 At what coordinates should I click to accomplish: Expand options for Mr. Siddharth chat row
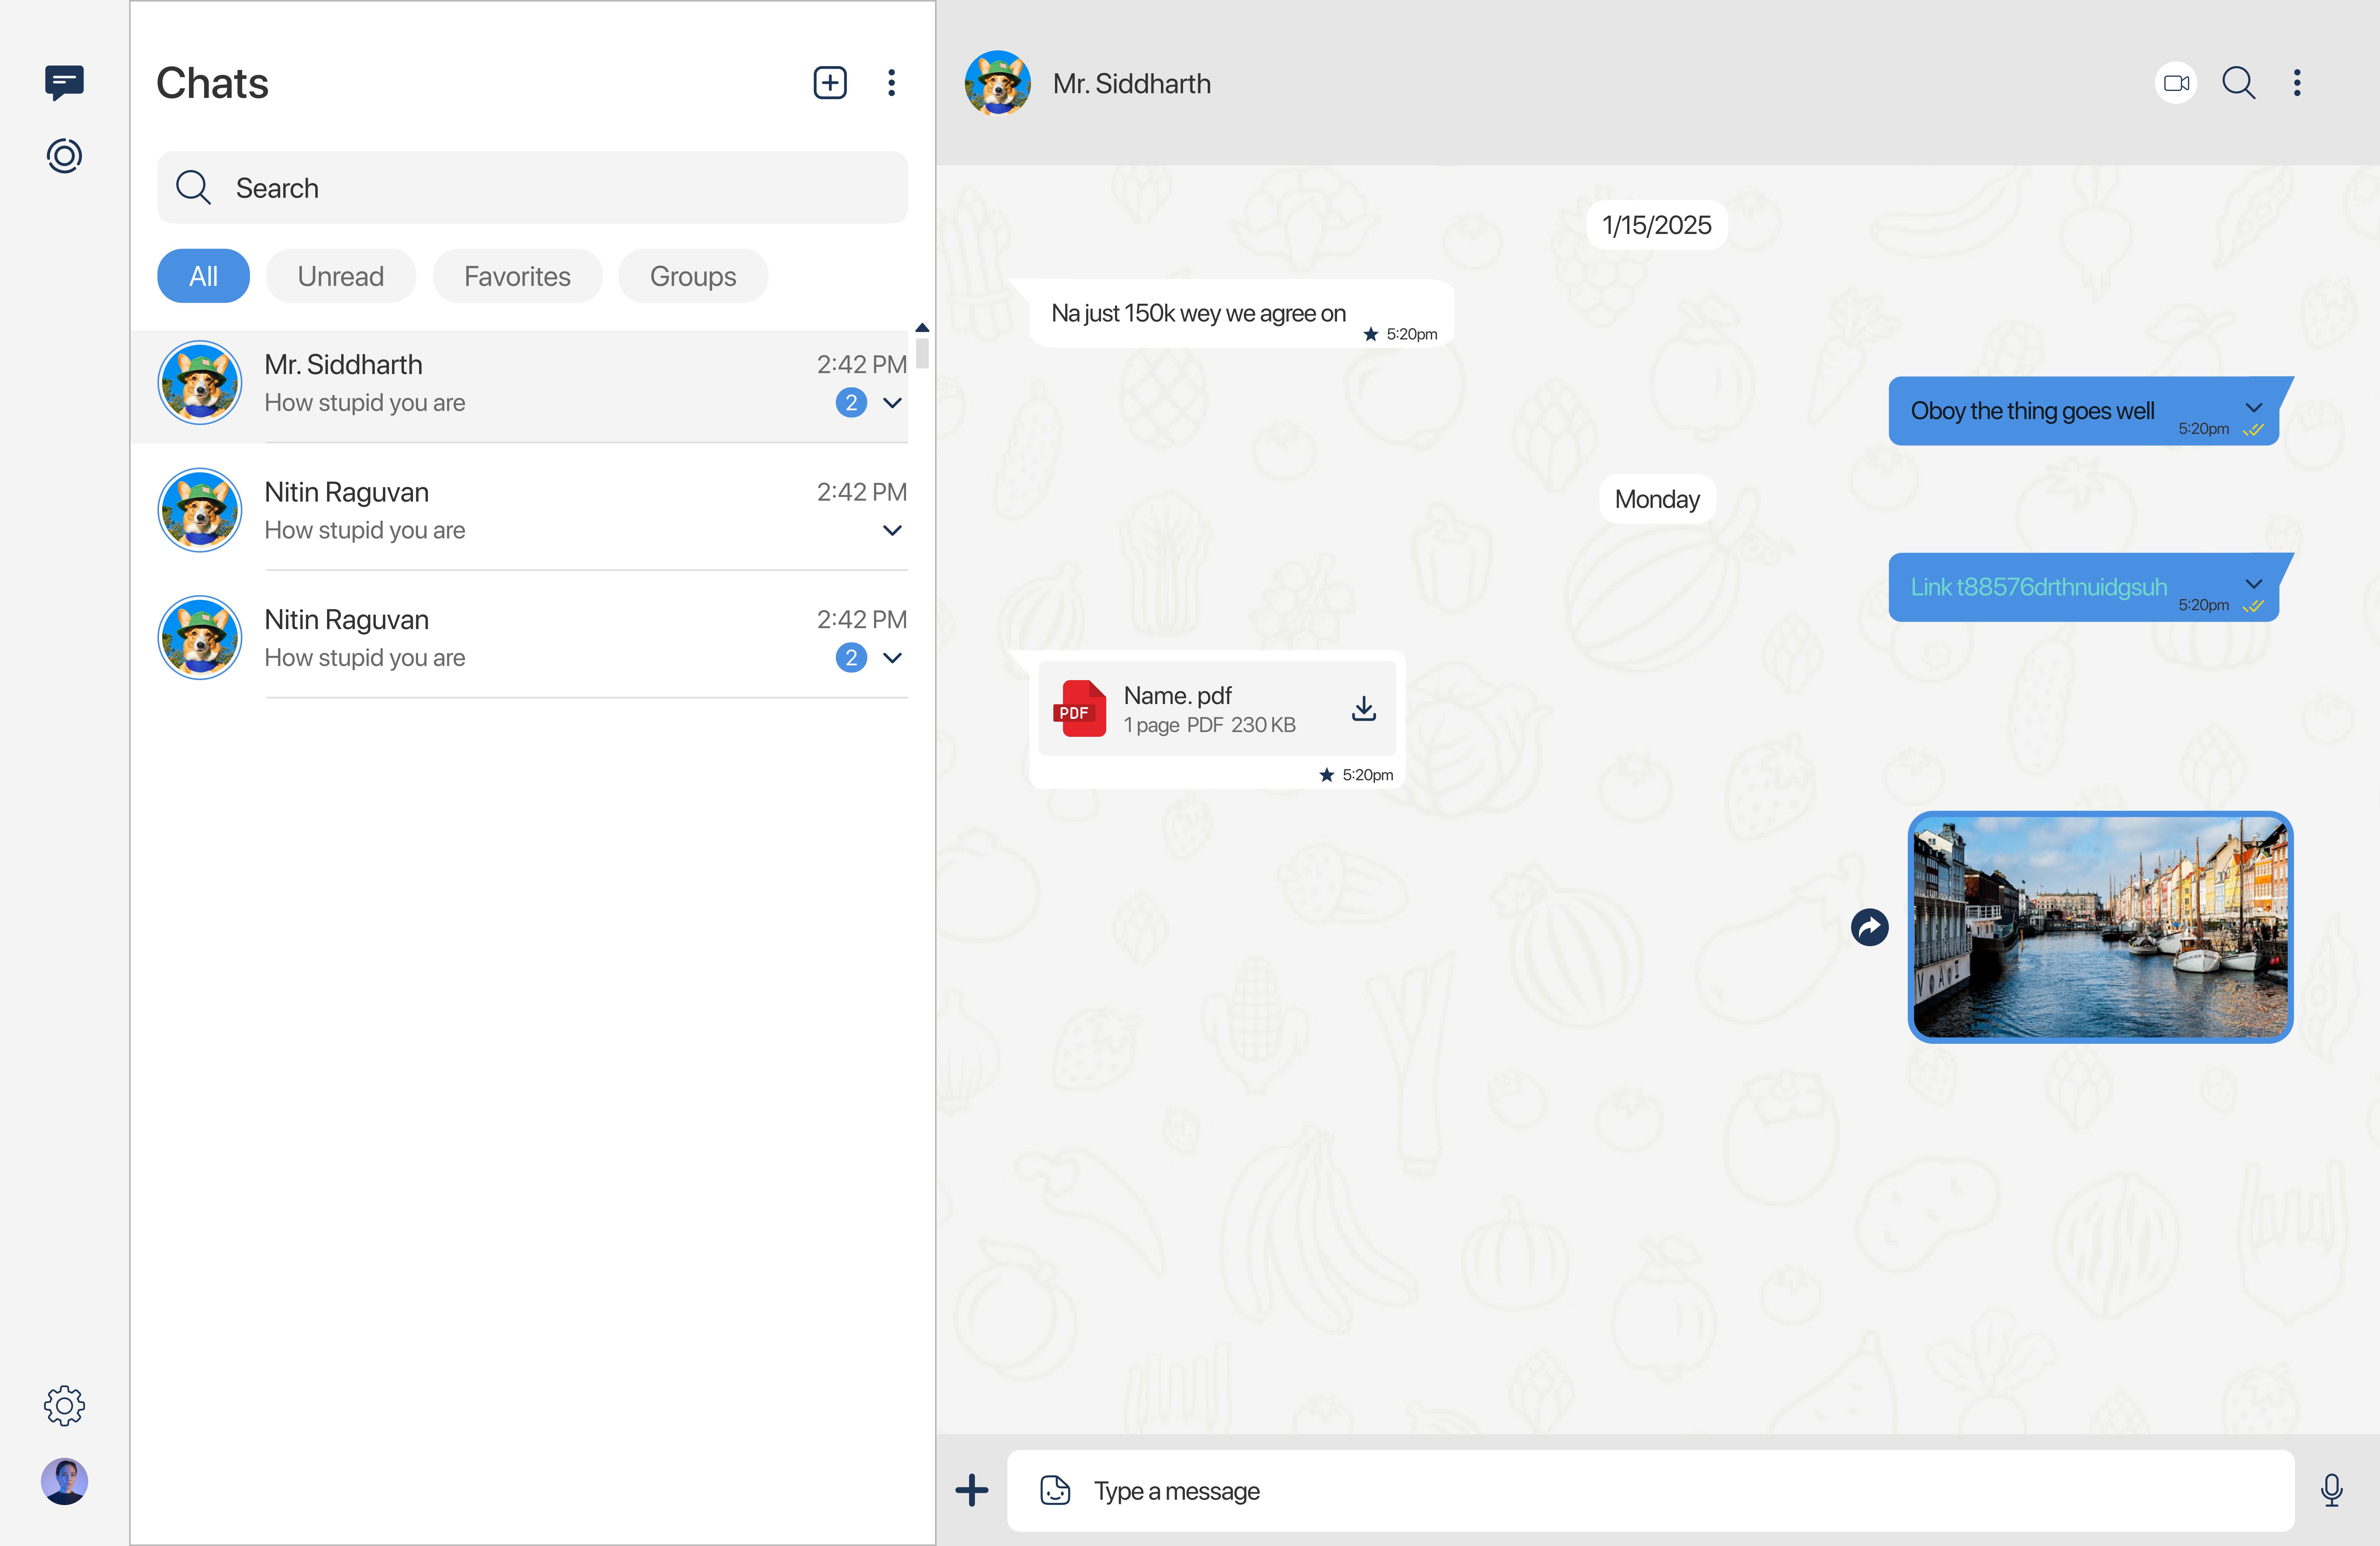coord(892,403)
